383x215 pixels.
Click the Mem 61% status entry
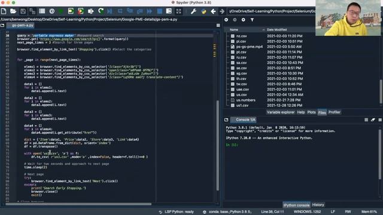coord(369,212)
